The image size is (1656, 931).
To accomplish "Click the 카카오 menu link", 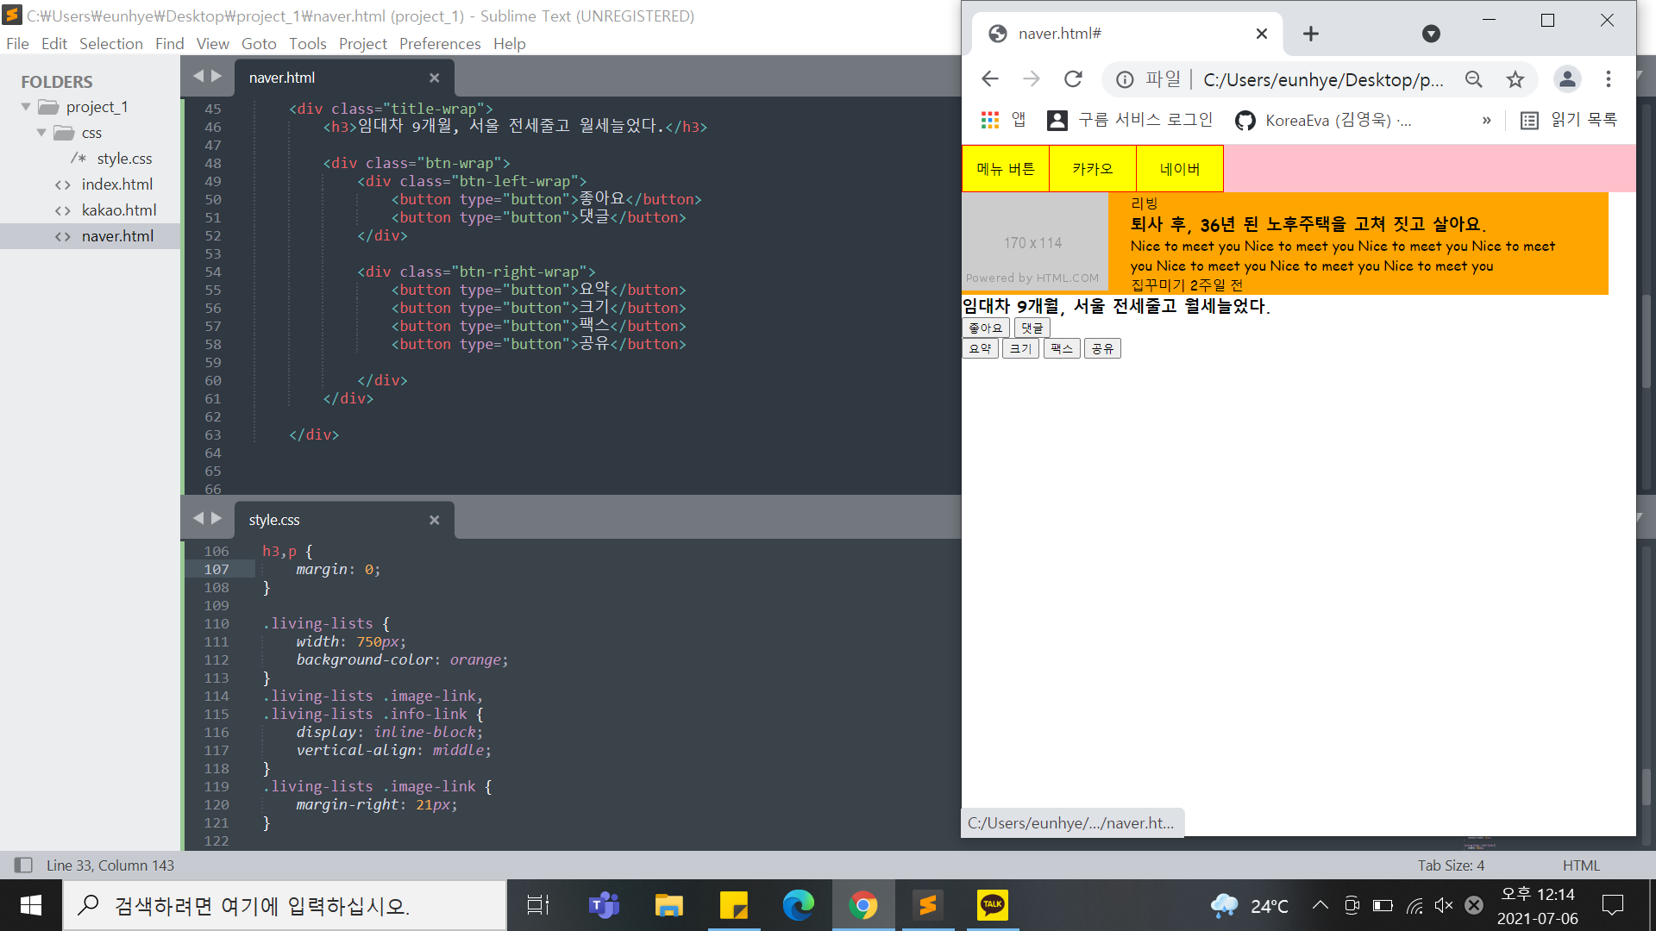I will pyautogui.click(x=1092, y=169).
